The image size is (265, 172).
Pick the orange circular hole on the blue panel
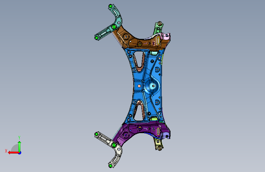[x=139, y=86]
